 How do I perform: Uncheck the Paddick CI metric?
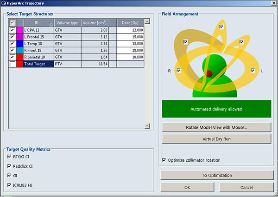10,166
